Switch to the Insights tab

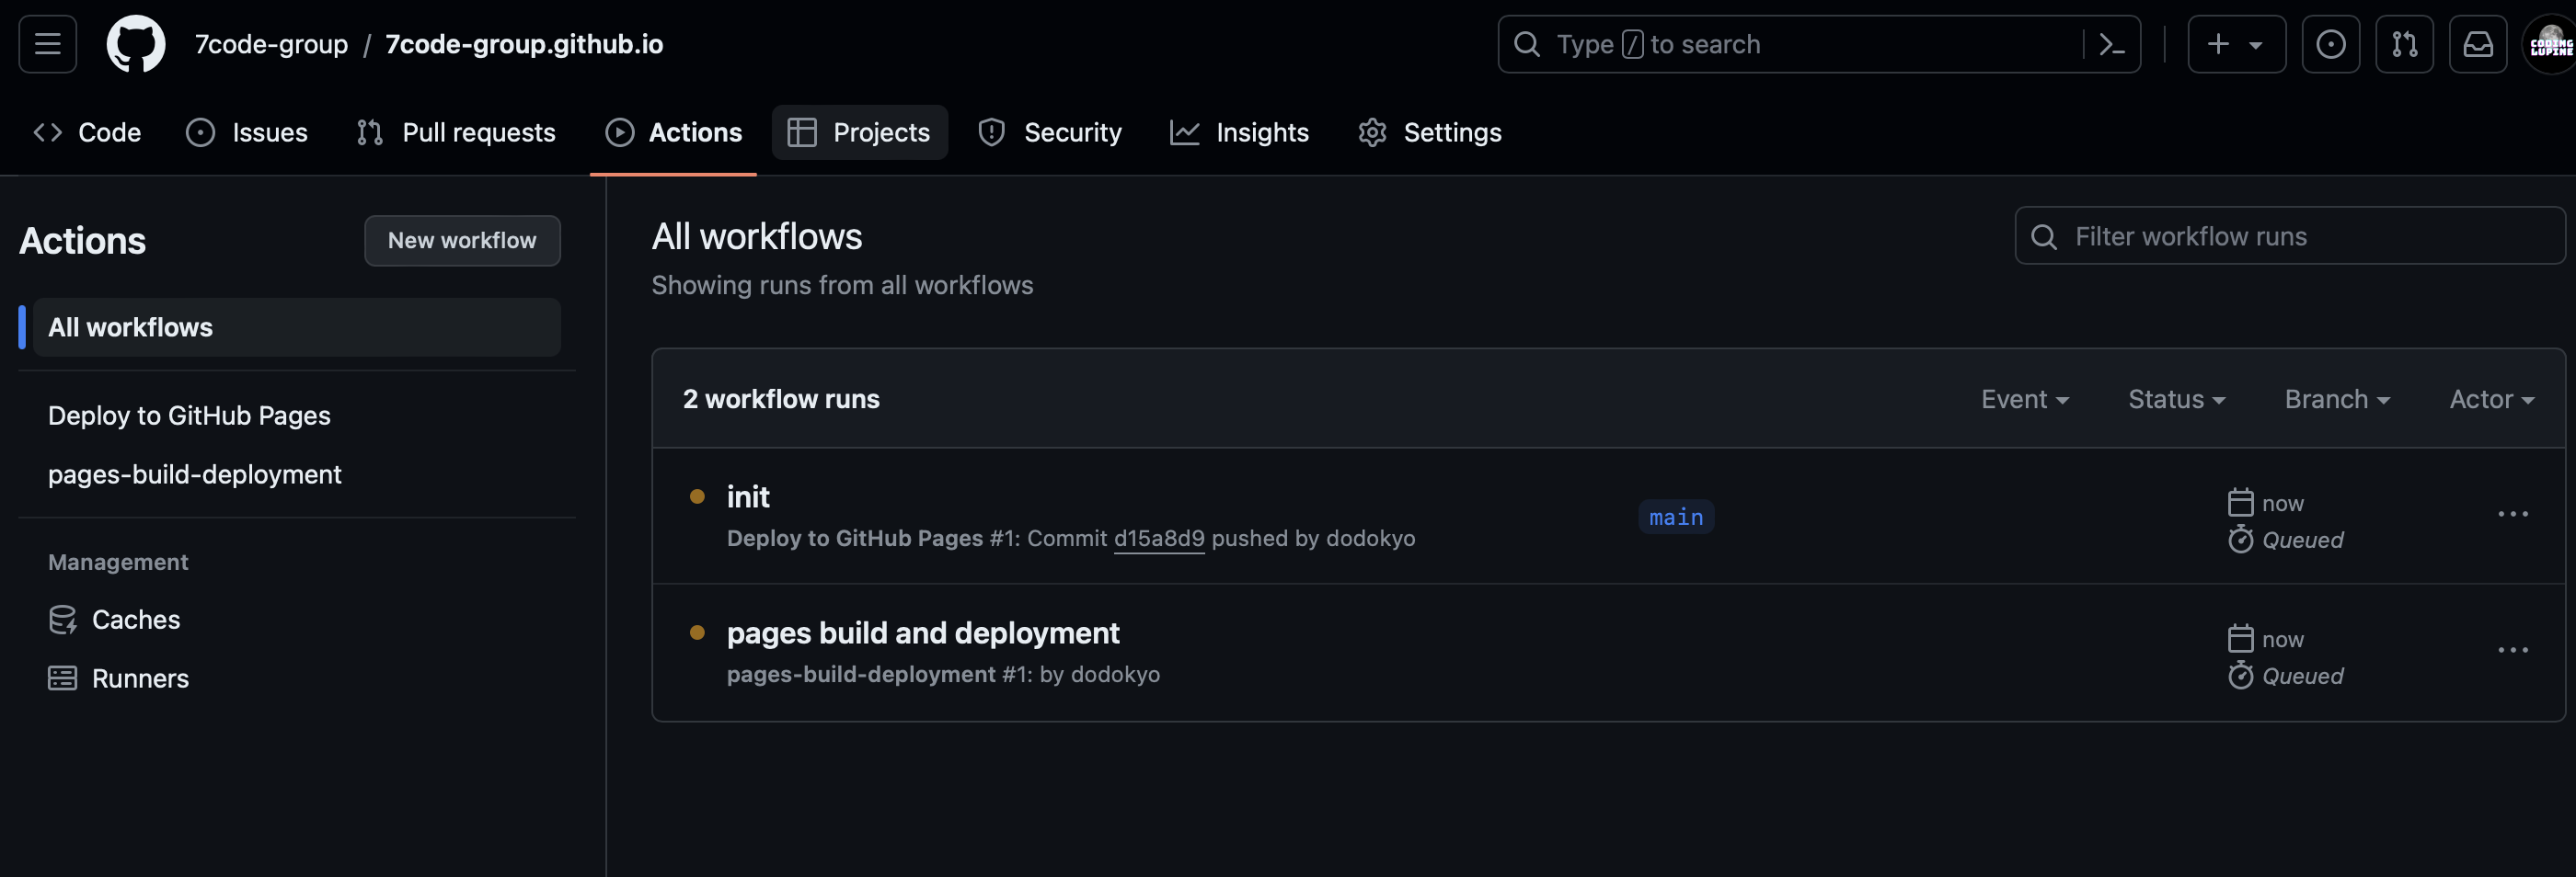(x=1239, y=131)
